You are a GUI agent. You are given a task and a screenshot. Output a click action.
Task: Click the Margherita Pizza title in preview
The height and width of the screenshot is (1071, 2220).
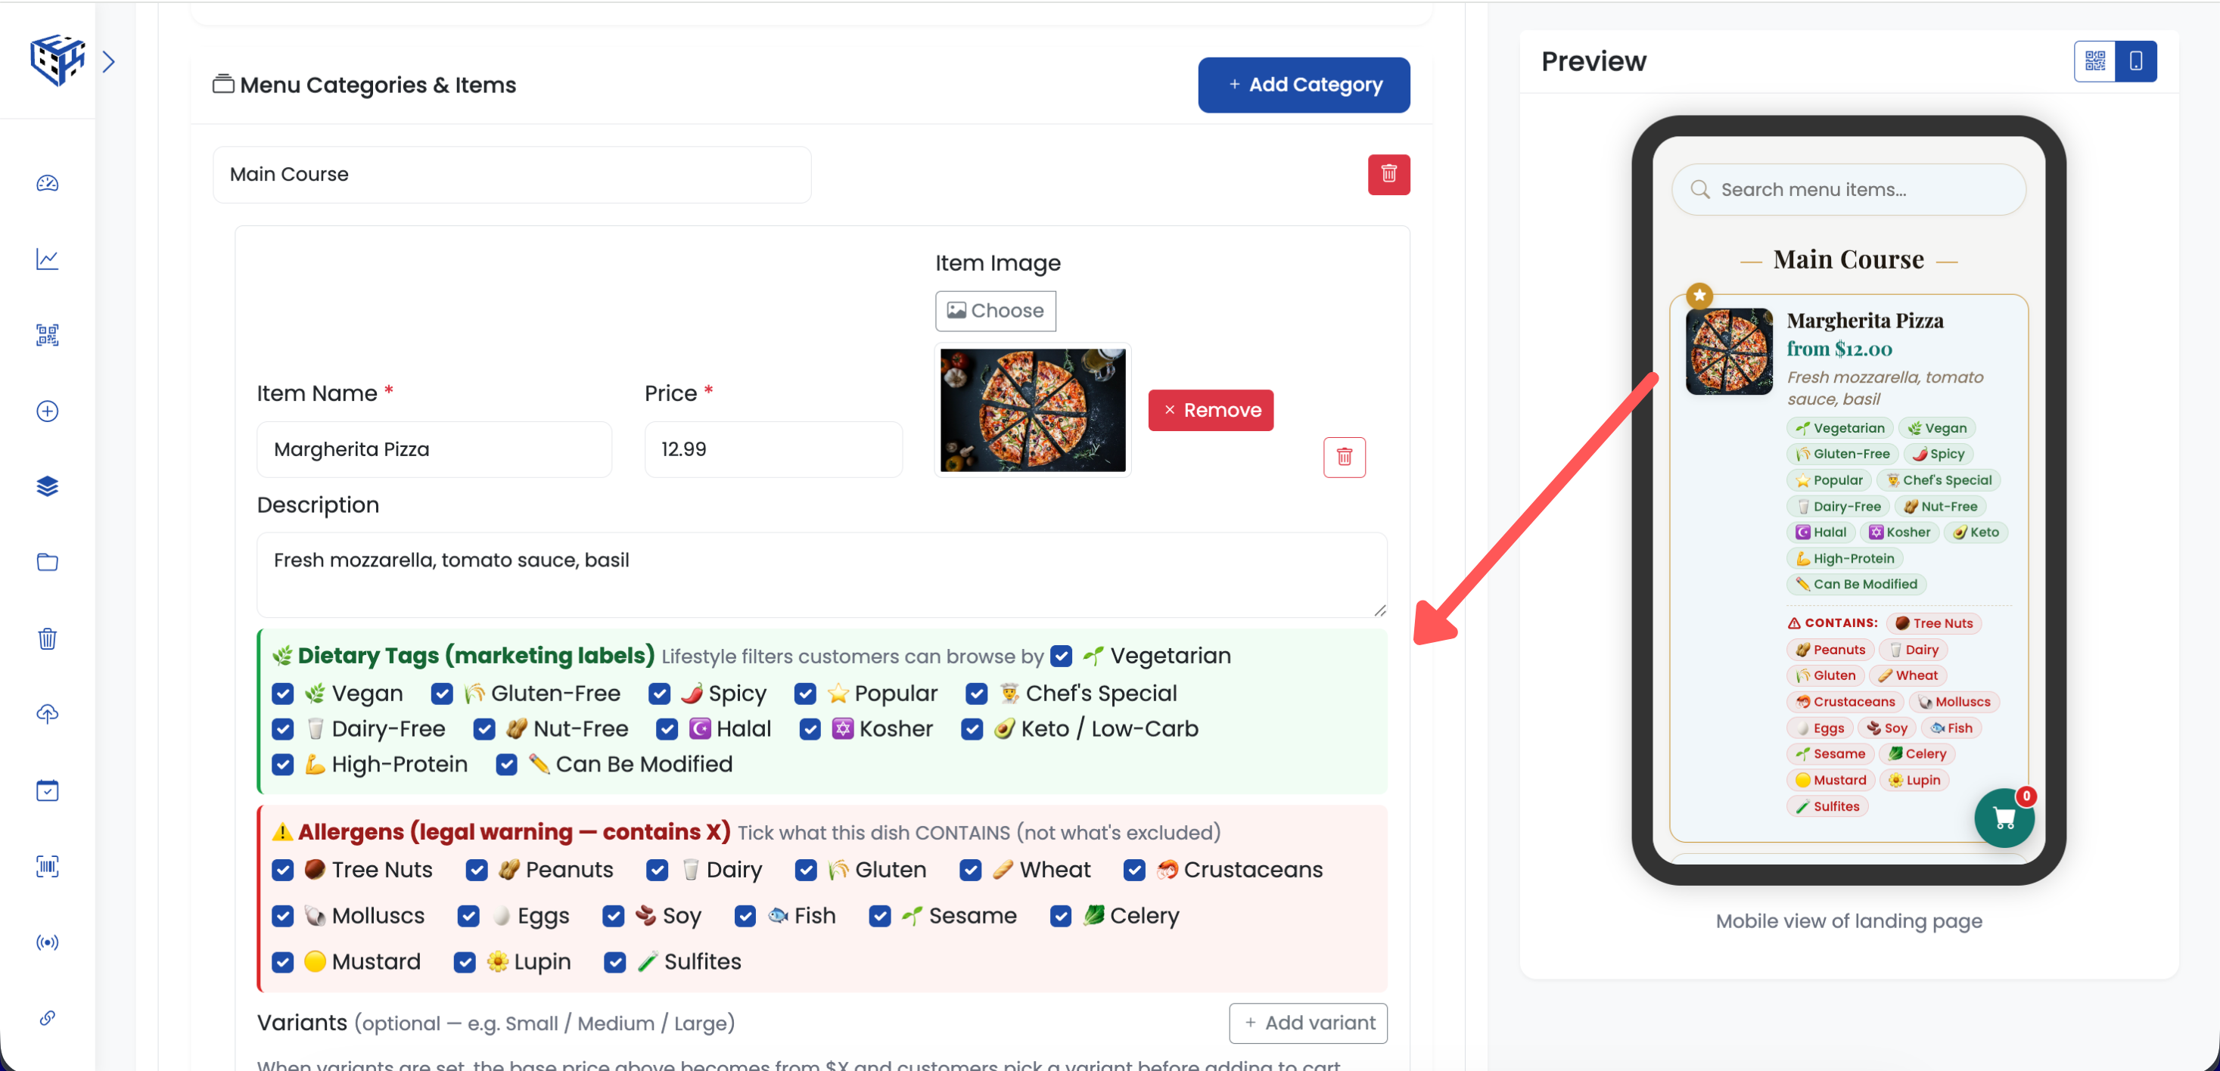click(x=1865, y=321)
